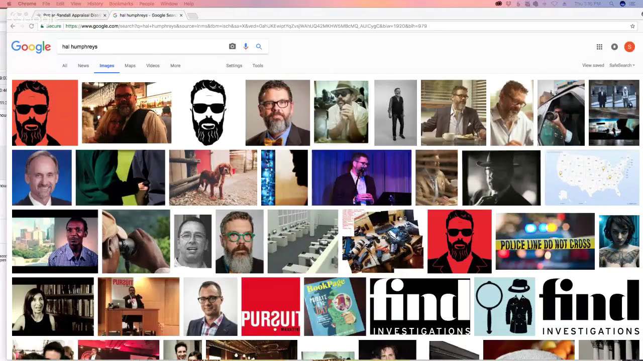643x361 pixels.
Task: Reload the page in Chrome
Action: (31, 26)
